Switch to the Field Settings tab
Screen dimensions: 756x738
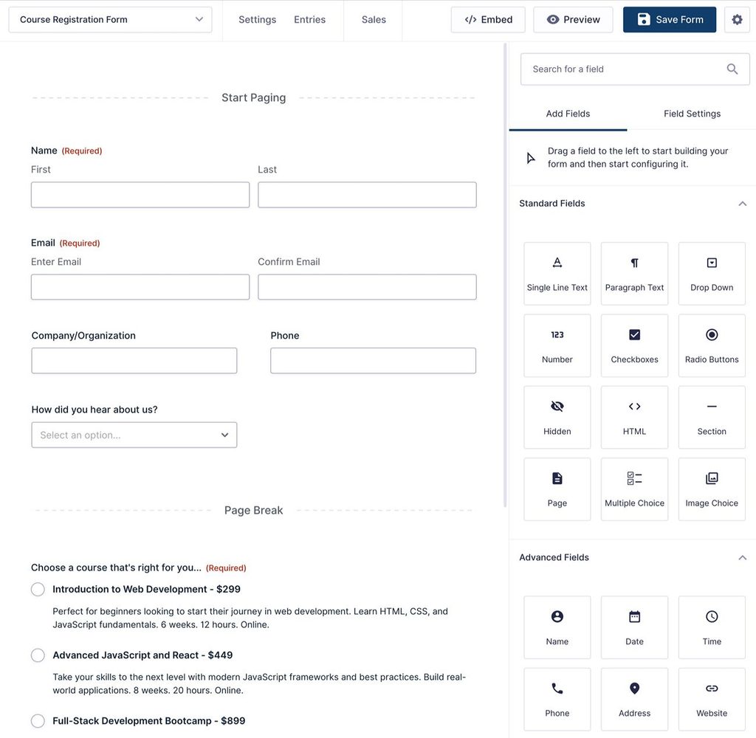pyautogui.click(x=692, y=114)
